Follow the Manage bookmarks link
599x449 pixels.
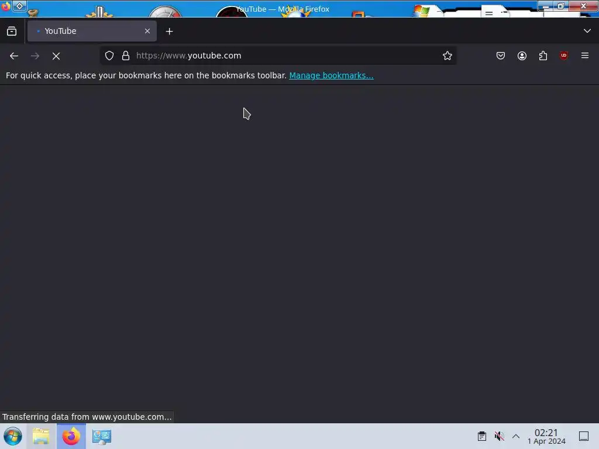331,75
